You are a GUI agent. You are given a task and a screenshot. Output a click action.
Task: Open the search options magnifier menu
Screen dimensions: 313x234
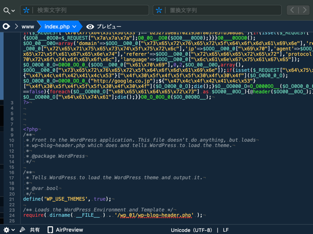pyautogui.click(x=9, y=10)
